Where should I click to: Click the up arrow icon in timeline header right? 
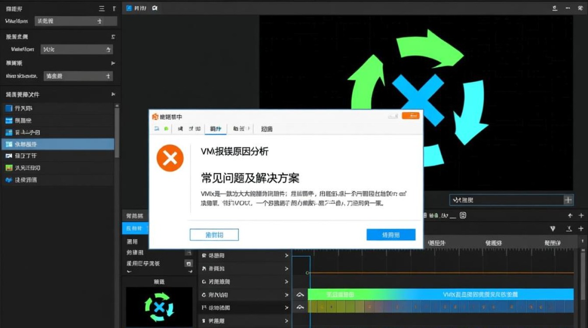[570, 216]
